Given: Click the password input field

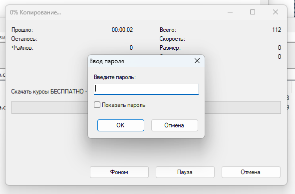Looking at the screenshot, I should pos(146,89).
